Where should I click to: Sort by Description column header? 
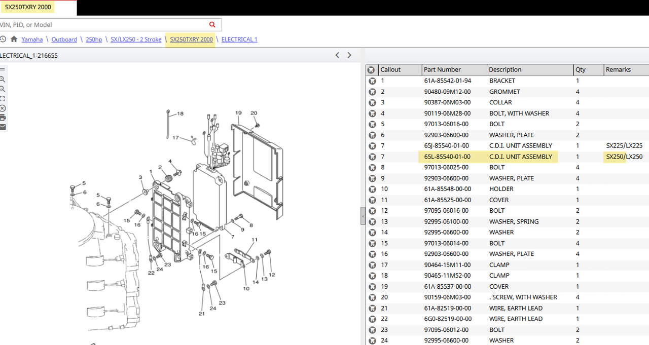tap(530, 69)
